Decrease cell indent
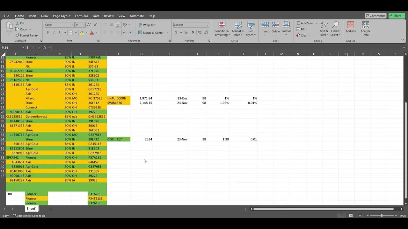Screen dimensions: 408x229 coord(125,32)
